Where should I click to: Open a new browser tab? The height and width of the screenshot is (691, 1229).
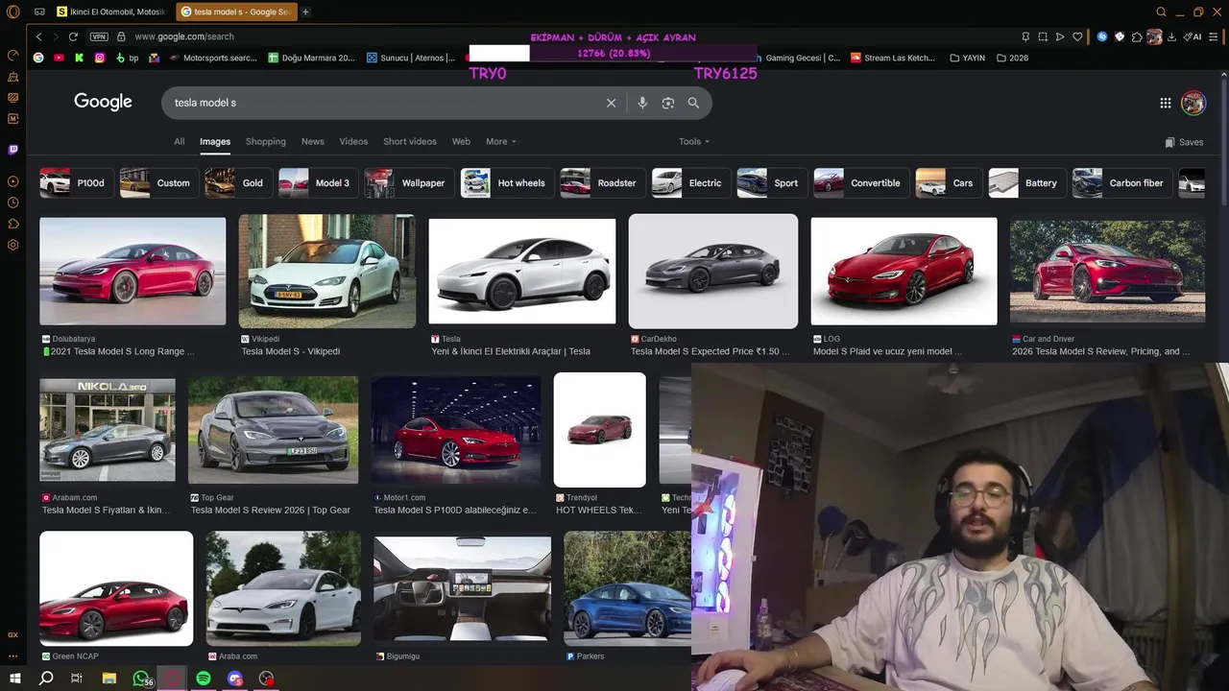pyautogui.click(x=305, y=12)
